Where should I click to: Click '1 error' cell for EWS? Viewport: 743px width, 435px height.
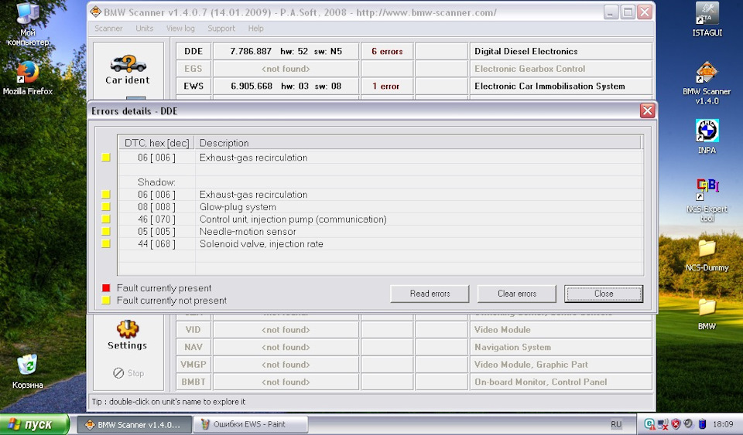point(387,86)
